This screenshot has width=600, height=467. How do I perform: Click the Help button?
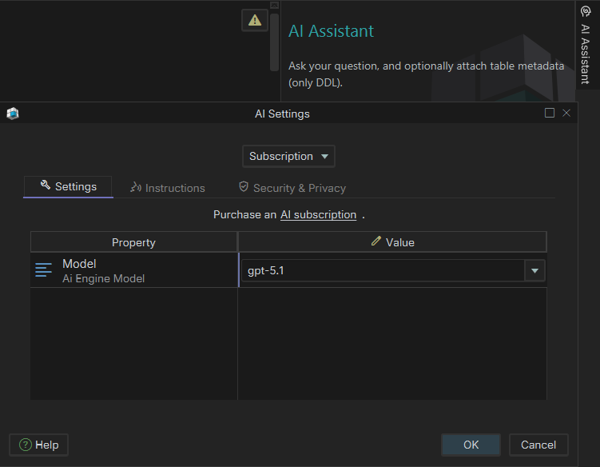coord(38,445)
